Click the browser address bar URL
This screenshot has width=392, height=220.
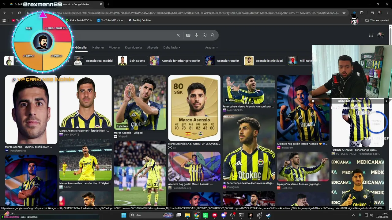pos(196,13)
